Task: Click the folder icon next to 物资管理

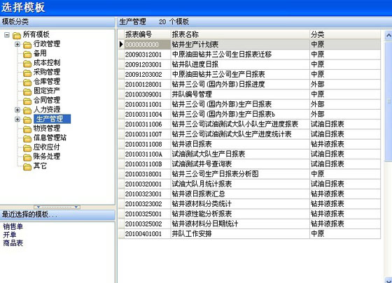Action: pos(27,129)
